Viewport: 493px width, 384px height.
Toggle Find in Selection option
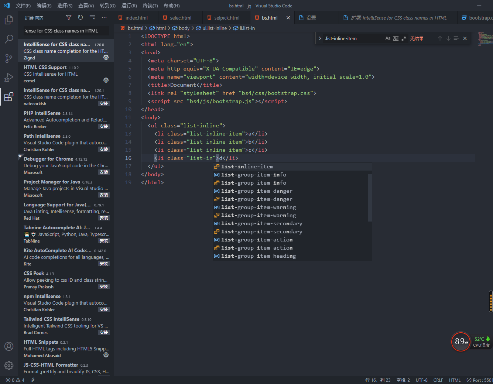[x=456, y=38]
